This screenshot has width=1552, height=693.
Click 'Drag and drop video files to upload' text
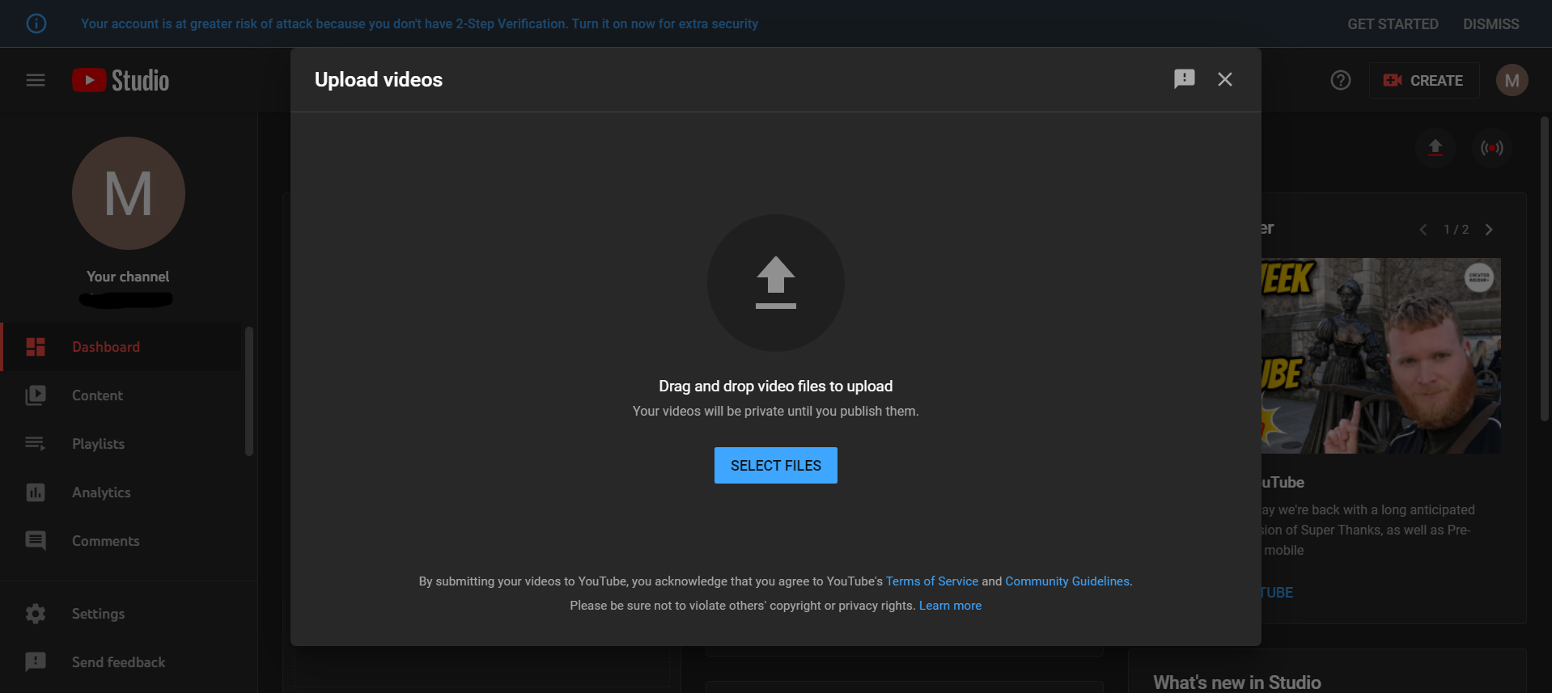pyautogui.click(x=776, y=387)
